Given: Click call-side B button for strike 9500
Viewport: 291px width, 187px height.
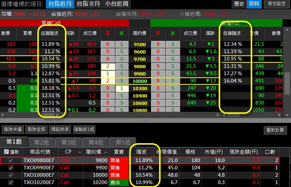Looking at the screenshot, I should (108, 44).
